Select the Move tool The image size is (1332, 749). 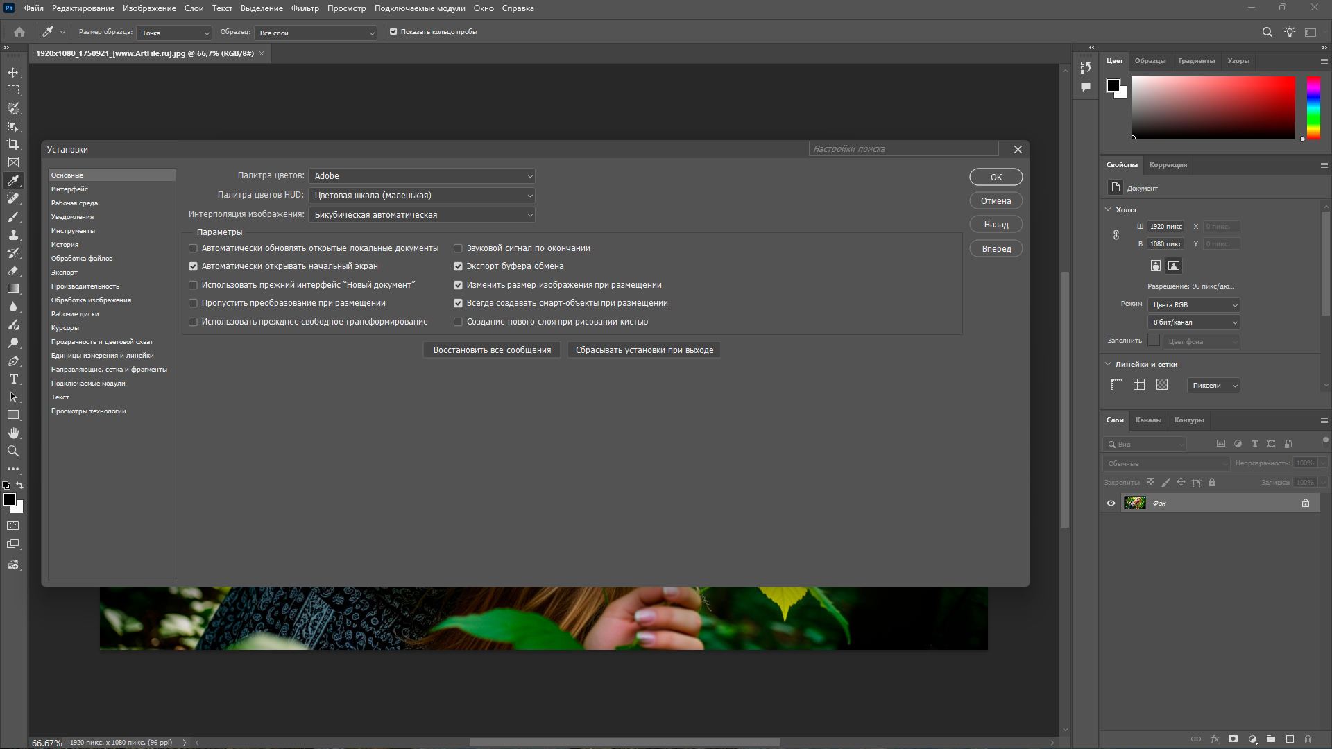pyautogui.click(x=13, y=72)
